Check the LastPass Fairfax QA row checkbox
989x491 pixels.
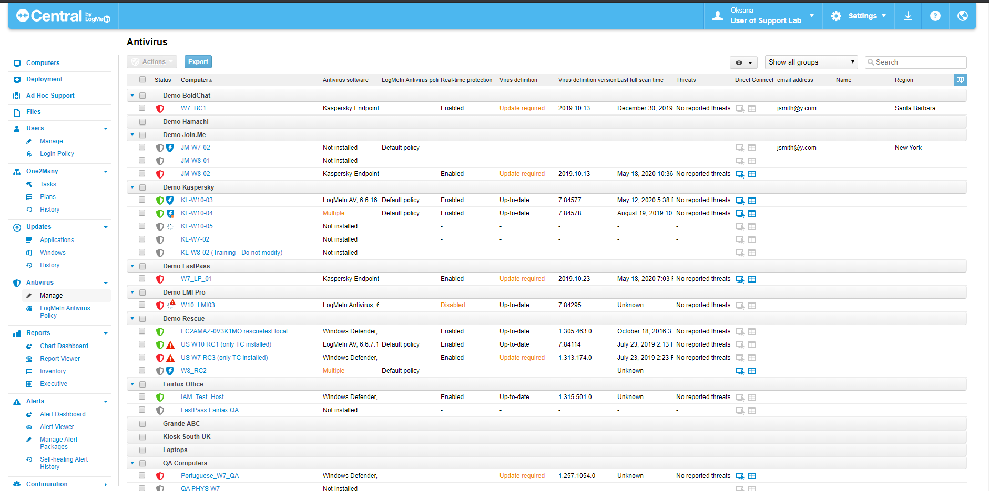142,410
